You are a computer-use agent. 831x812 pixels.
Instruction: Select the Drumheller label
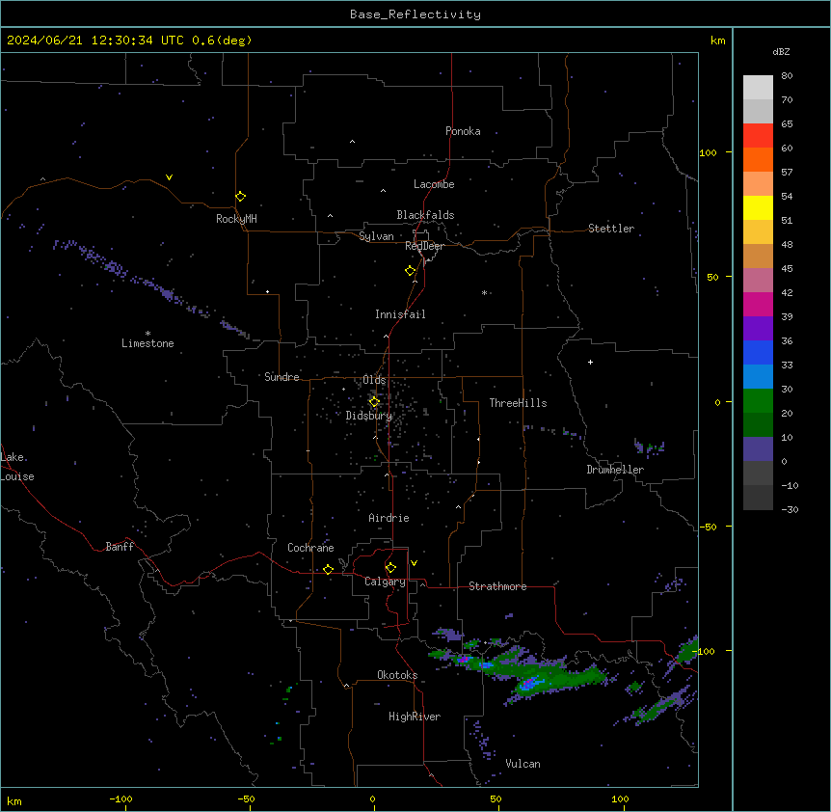click(615, 470)
